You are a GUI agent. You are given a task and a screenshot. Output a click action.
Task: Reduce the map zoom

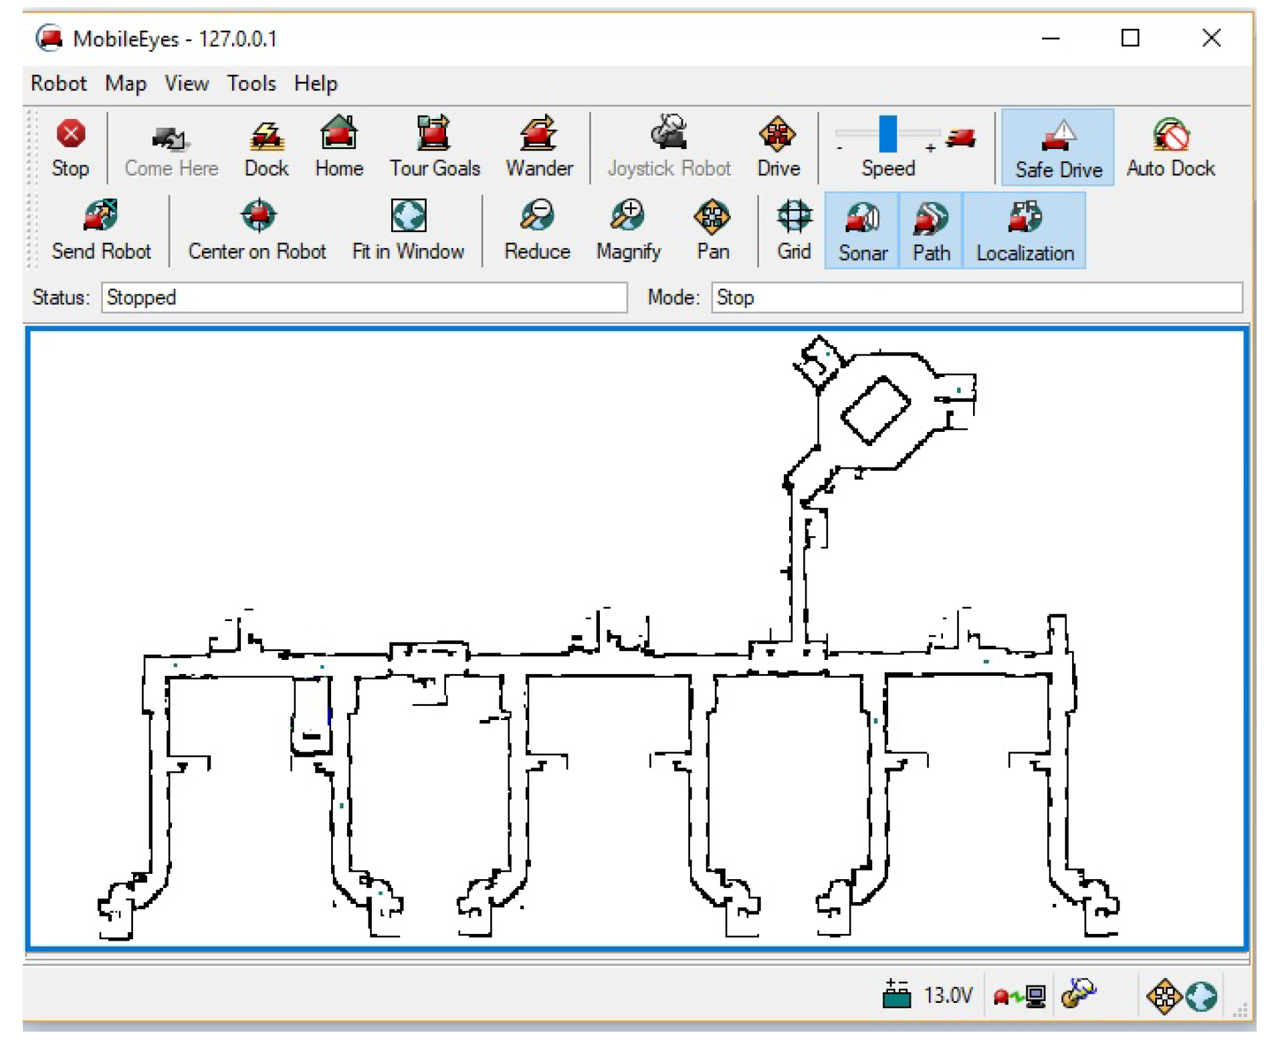pos(537,231)
